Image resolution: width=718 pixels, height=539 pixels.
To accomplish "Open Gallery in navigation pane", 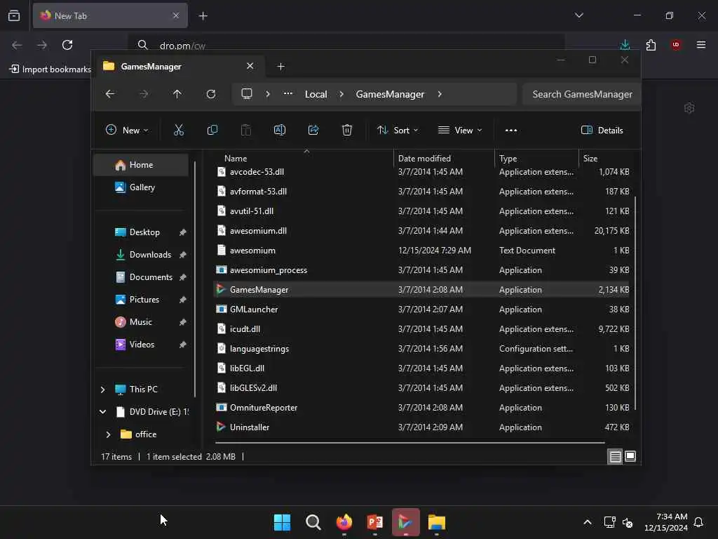I will point(141,187).
